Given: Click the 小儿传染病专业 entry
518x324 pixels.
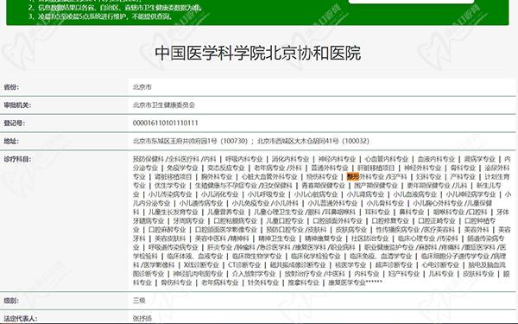Looking at the screenshot, I should coord(170,194).
